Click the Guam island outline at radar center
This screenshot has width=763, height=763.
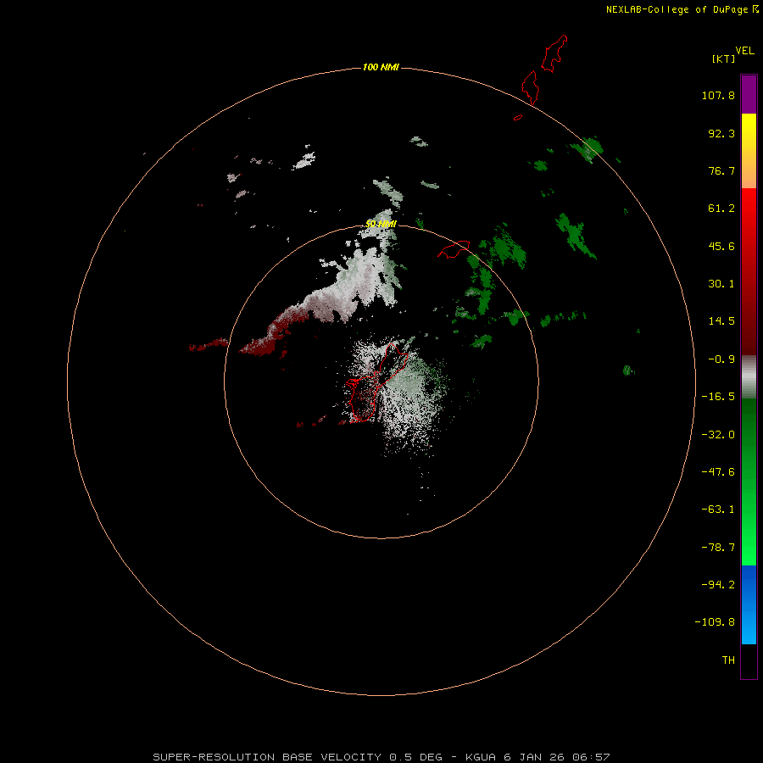(376, 383)
